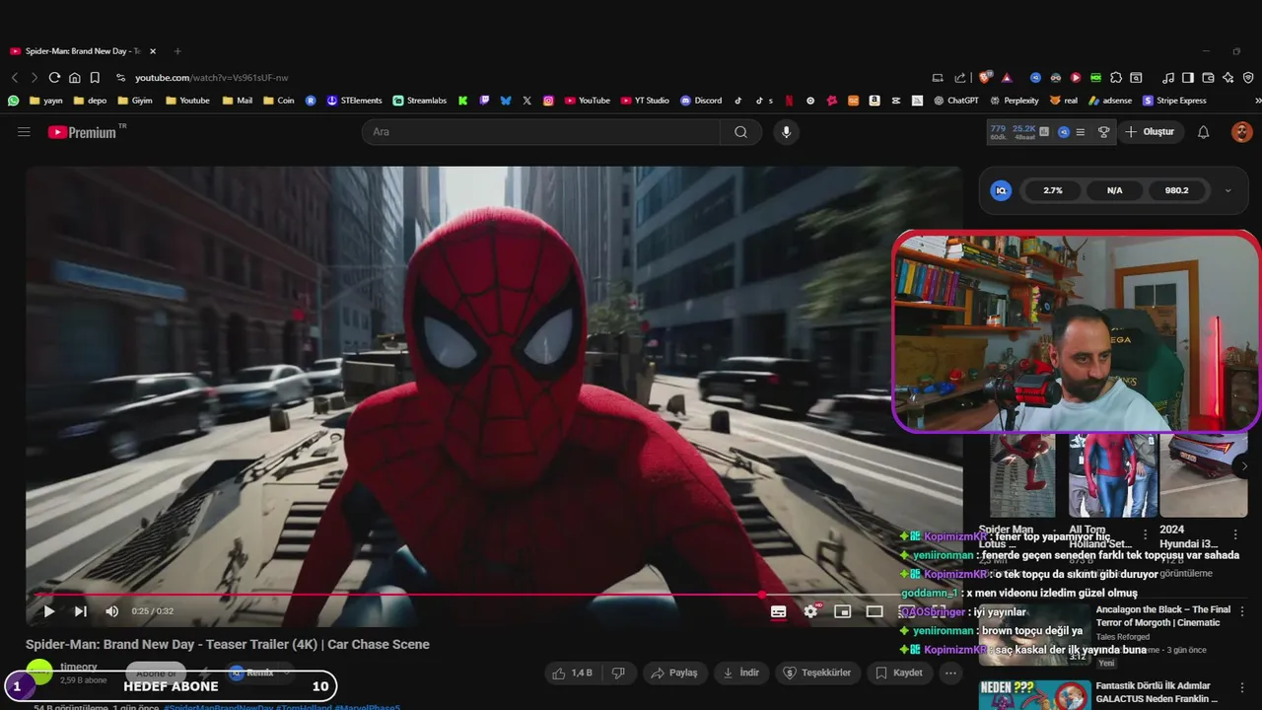This screenshot has width=1262, height=710.
Task: Seek on the red video progress bar
Action: (493, 595)
